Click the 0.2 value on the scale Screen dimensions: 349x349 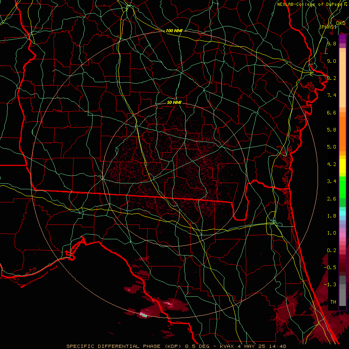[x=332, y=251]
